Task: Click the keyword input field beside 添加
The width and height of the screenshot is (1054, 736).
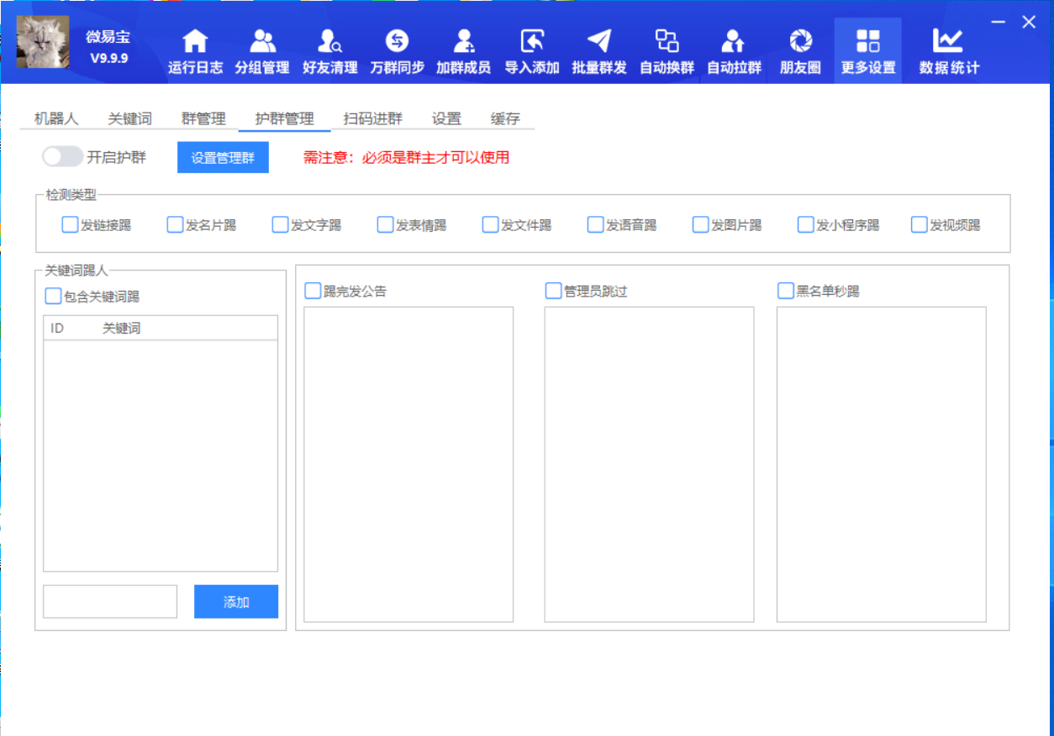Action: (x=109, y=601)
